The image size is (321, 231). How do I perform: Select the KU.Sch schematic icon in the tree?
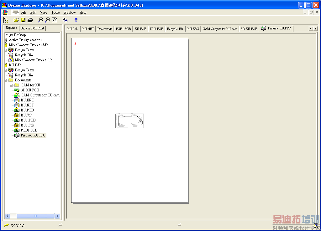point(17,115)
